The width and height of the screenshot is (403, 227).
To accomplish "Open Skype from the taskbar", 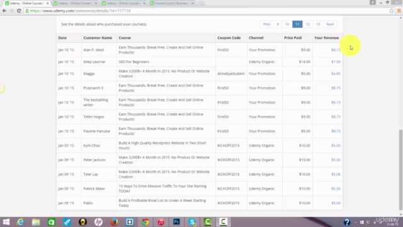I will point(192,222).
